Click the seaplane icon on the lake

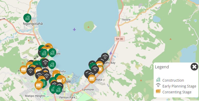(x=74, y=29)
